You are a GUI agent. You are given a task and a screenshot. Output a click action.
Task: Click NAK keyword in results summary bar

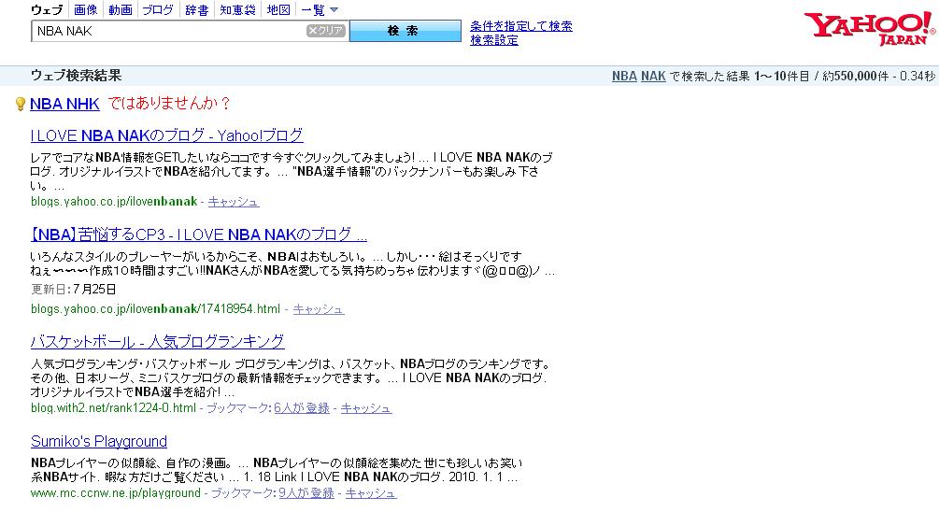coord(653,76)
